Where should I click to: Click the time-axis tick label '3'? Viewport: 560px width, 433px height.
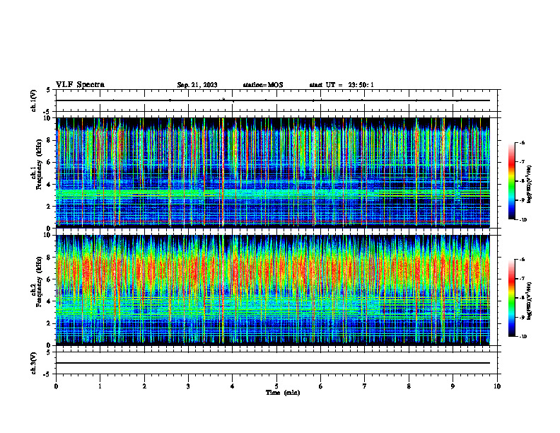point(188,386)
